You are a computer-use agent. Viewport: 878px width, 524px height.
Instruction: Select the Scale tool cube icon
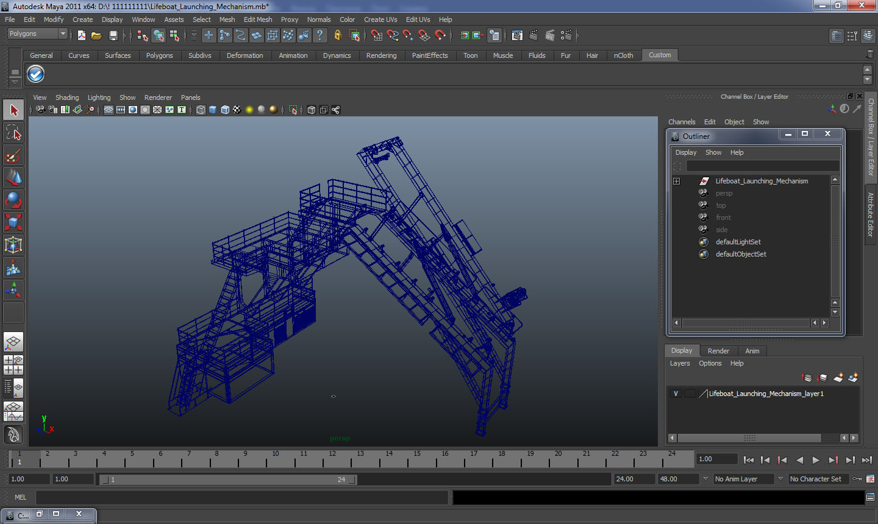(13, 222)
